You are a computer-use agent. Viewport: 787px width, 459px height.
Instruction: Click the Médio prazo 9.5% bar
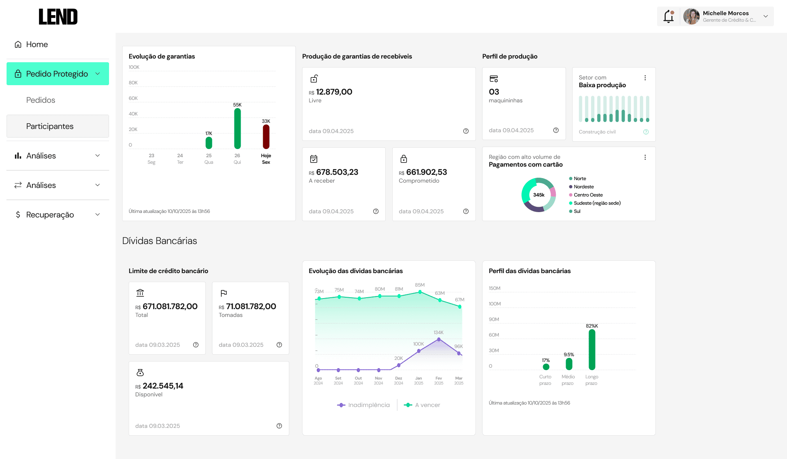tap(569, 364)
